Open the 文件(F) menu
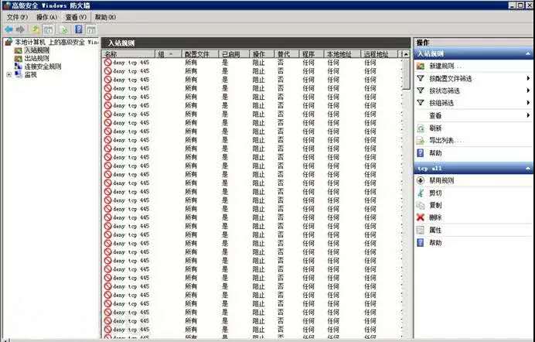This screenshot has width=535, height=342. [17, 17]
